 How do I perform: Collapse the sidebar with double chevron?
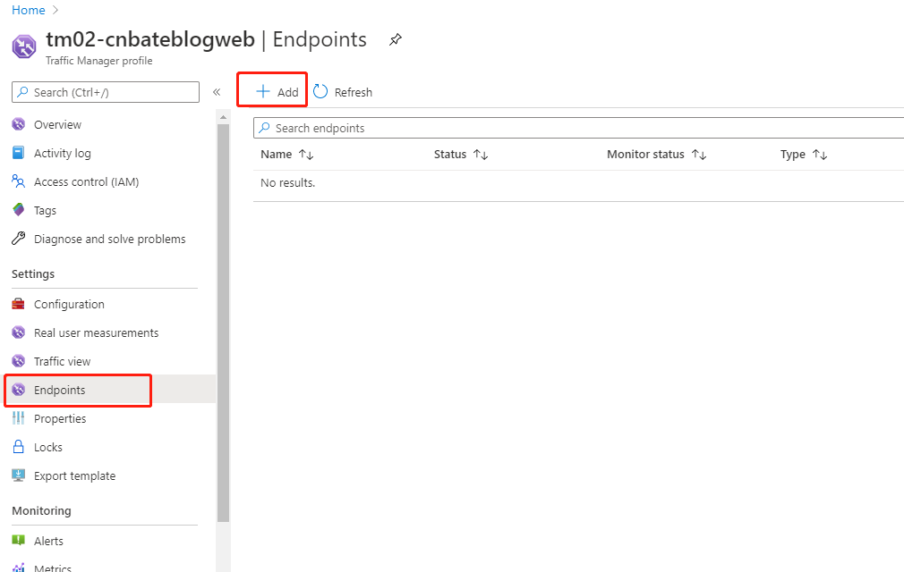click(217, 92)
